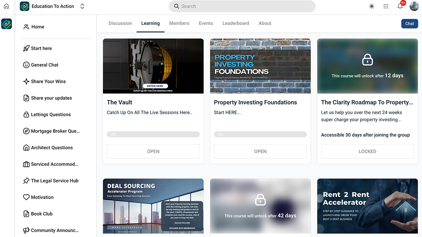Open the Community Announcements megaphone channel
Viewport: 422px width, 237px height.
[x=54, y=230]
